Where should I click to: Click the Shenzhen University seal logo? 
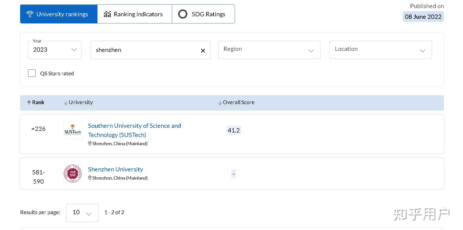(73, 174)
